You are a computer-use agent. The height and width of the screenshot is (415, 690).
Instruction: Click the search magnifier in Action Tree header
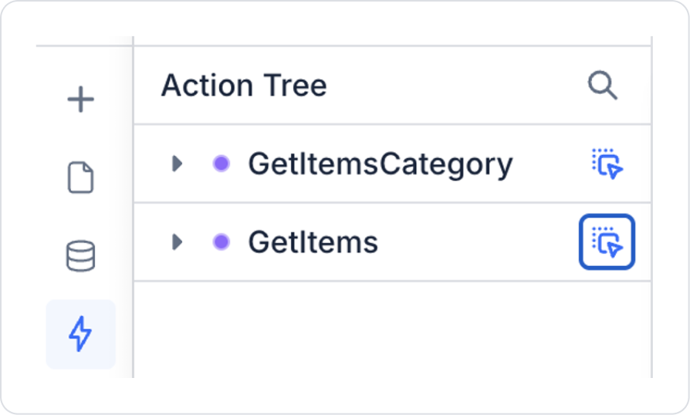(x=602, y=86)
